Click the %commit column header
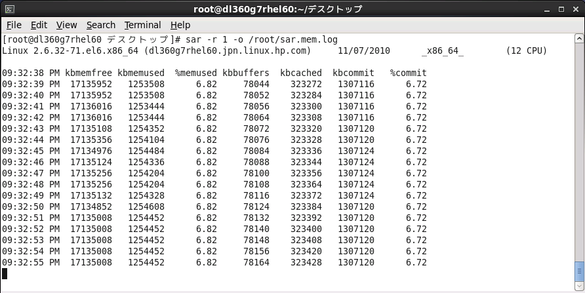Image resolution: width=585 pixels, height=293 pixels. point(408,73)
